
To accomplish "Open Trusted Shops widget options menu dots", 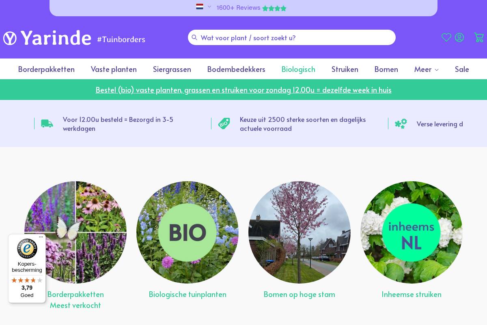I will click(41, 237).
